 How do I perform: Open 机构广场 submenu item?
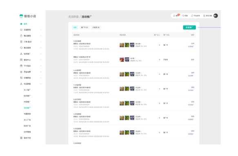point(27,126)
